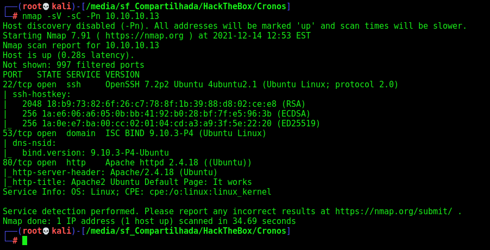Click the RSA ssh-hostkey fingerprint
Image resolution: width=490 pixels, height=250 pixels.
point(164,104)
